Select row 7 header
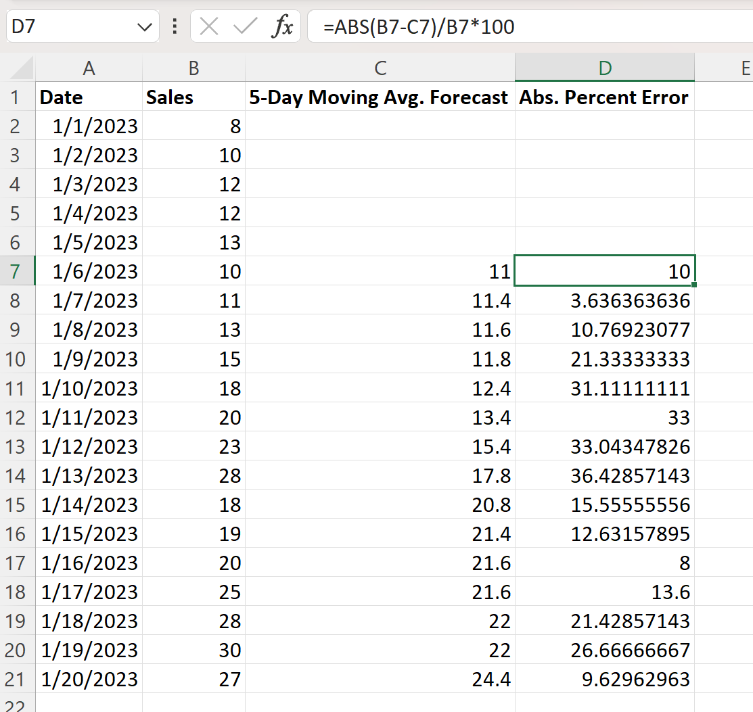This screenshot has width=753, height=712. [x=17, y=271]
